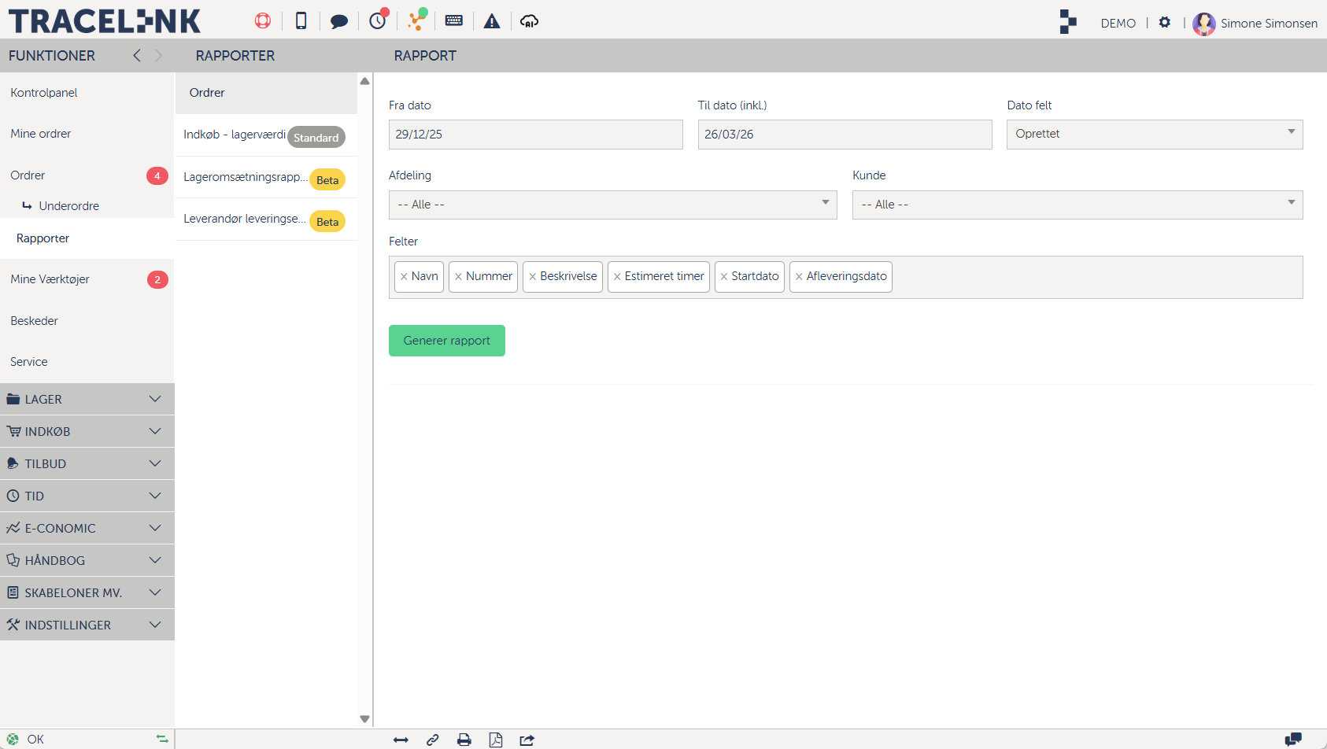Export report as PDF icon
This screenshot has width=1327, height=749.
[x=496, y=740]
